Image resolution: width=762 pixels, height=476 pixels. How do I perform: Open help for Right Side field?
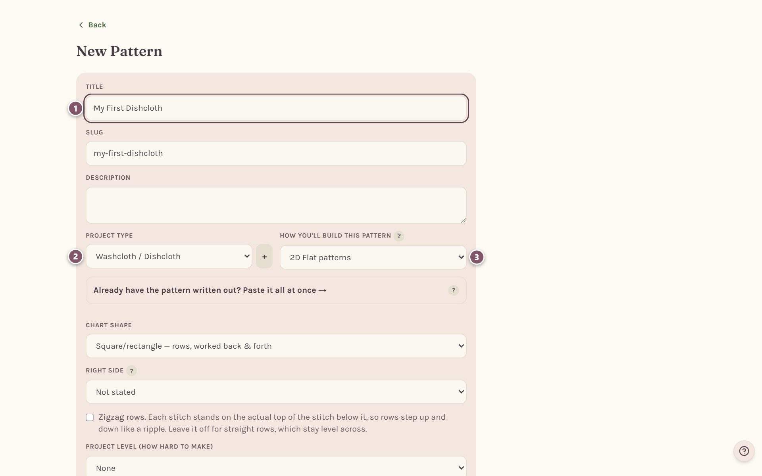pyautogui.click(x=131, y=371)
